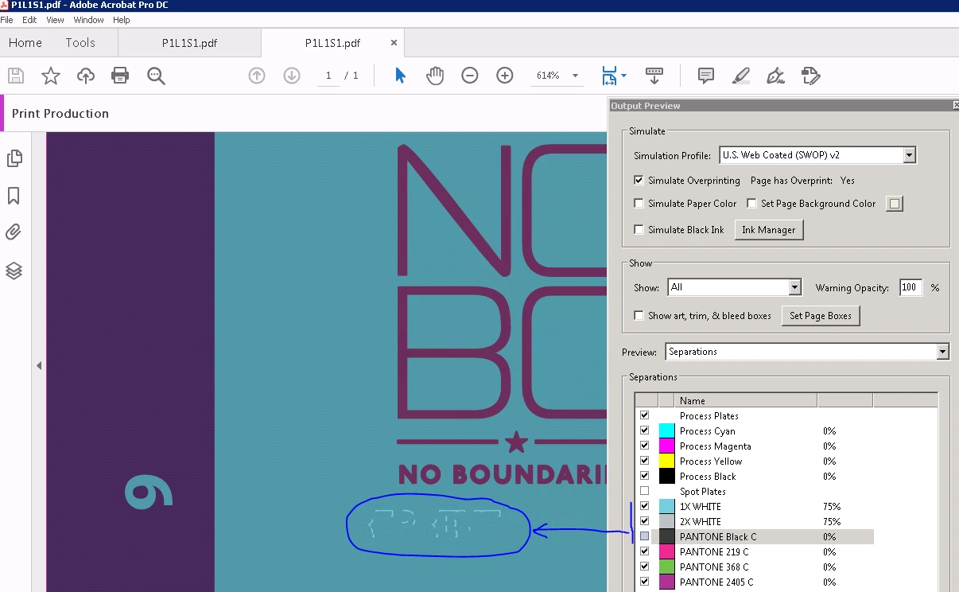Click the Save file icon

coord(16,76)
